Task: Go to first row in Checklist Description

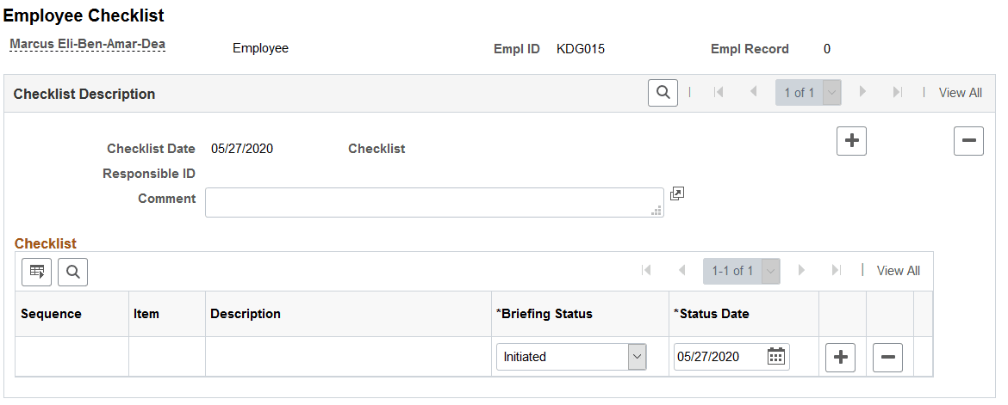Action: [x=718, y=93]
